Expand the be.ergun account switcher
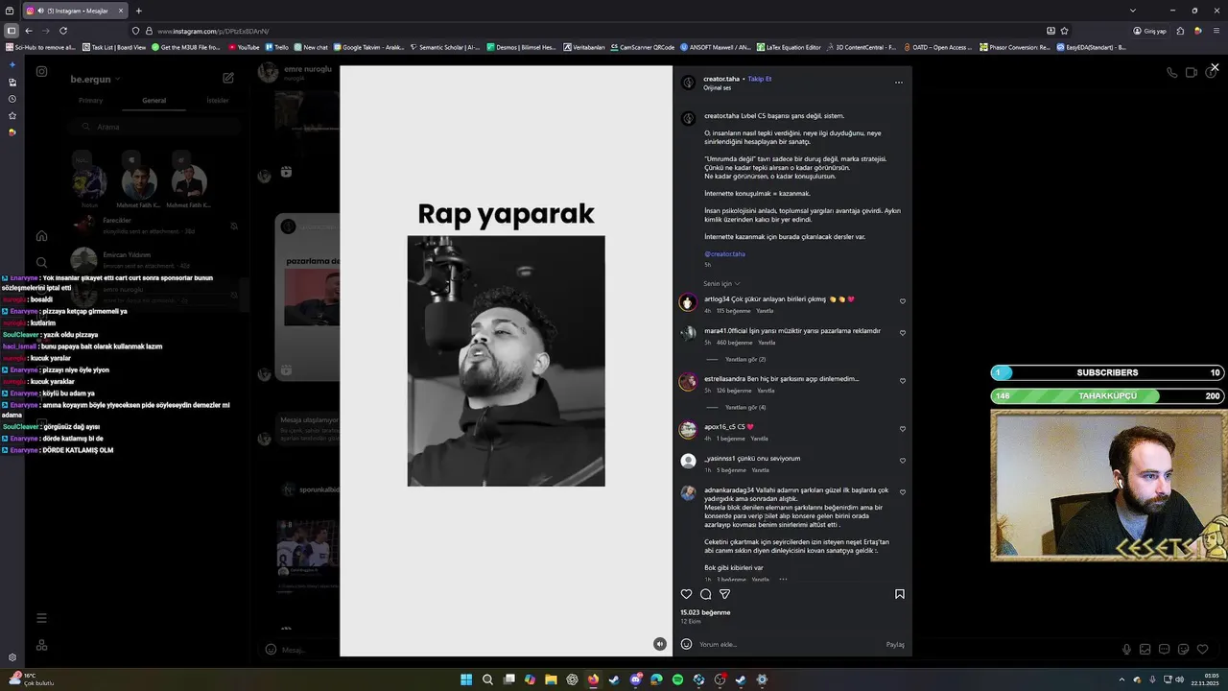1228x691 pixels. pos(95,78)
